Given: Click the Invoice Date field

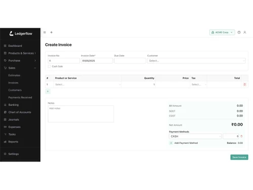Looking at the screenshot, I should pos(97,61).
